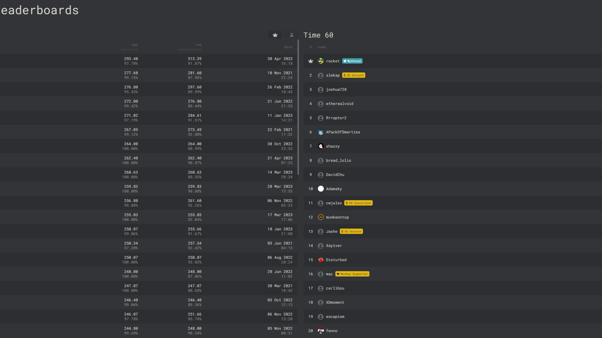Open joshua728's profile name
The width and height of the screenshot is (602, 338).
336,90
